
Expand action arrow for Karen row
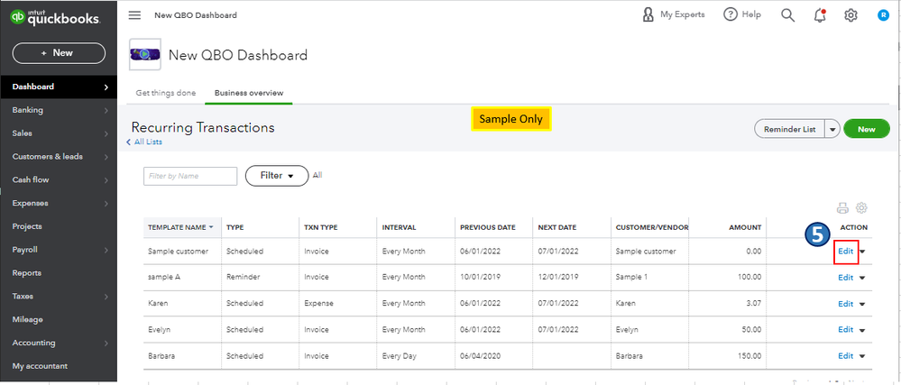(862, 305)
